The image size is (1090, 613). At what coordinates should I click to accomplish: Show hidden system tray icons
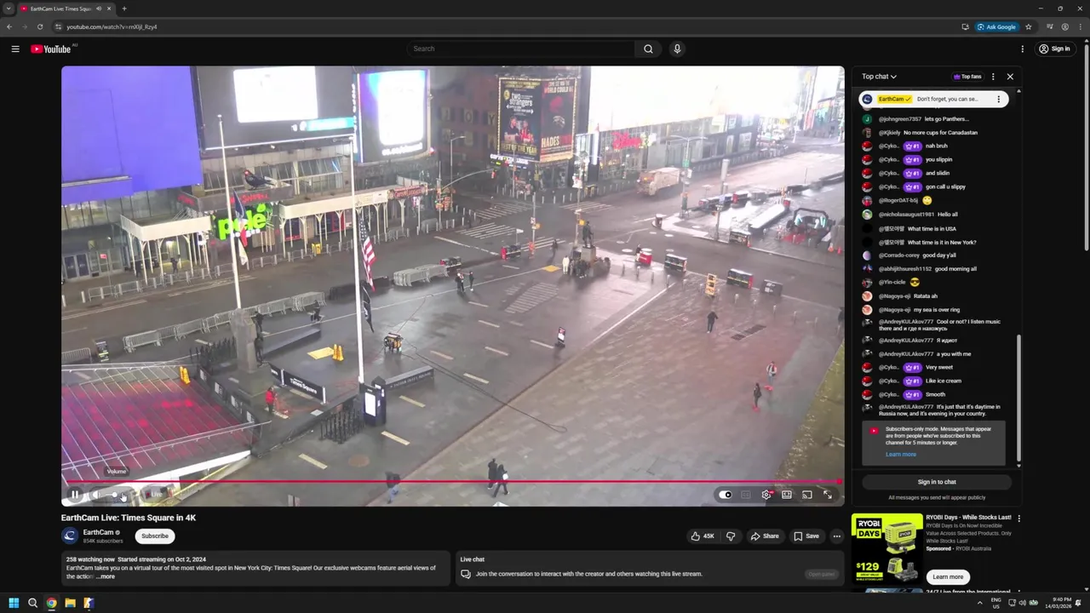point(979,603)
